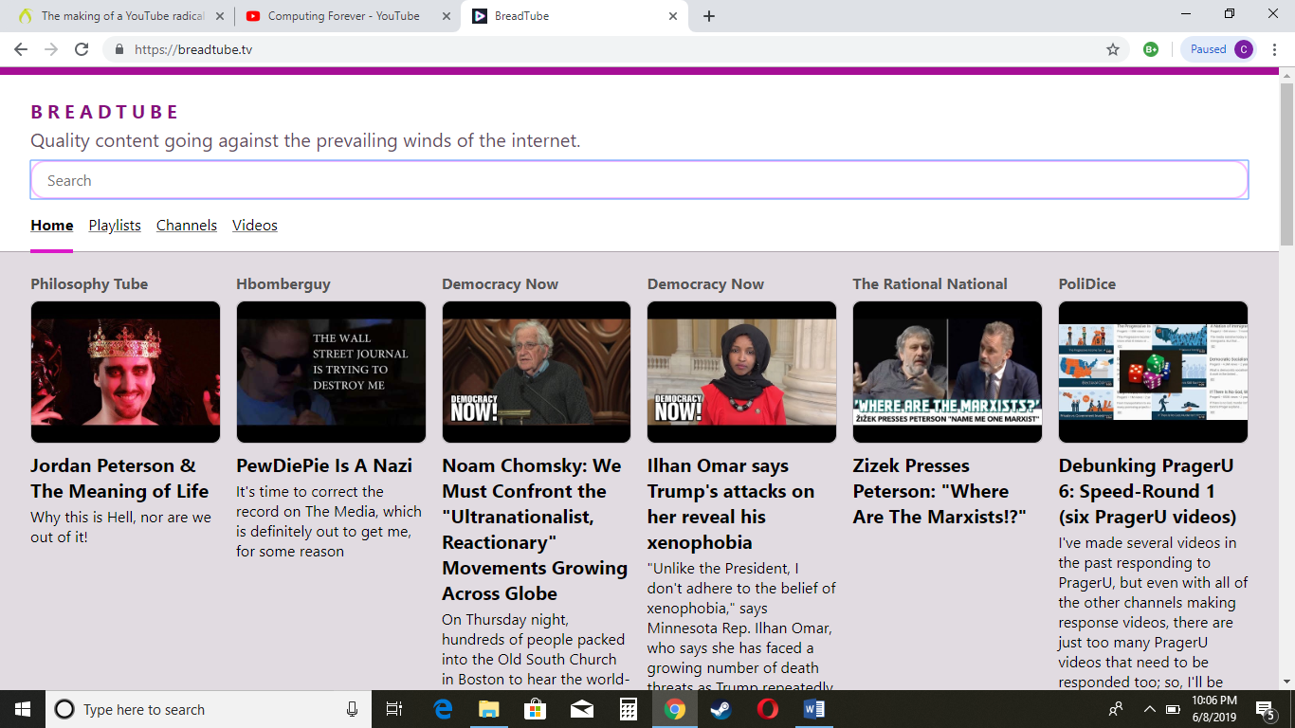Open the Channels navigation link
1295x728 pixels.
click(187, 226)
